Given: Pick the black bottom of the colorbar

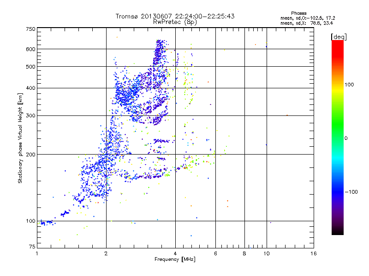Looking at the screenshot, I should (x=338, y=231).
